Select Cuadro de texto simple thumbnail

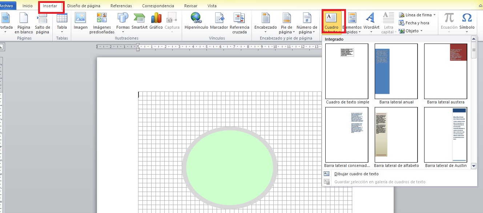point(347,71)
